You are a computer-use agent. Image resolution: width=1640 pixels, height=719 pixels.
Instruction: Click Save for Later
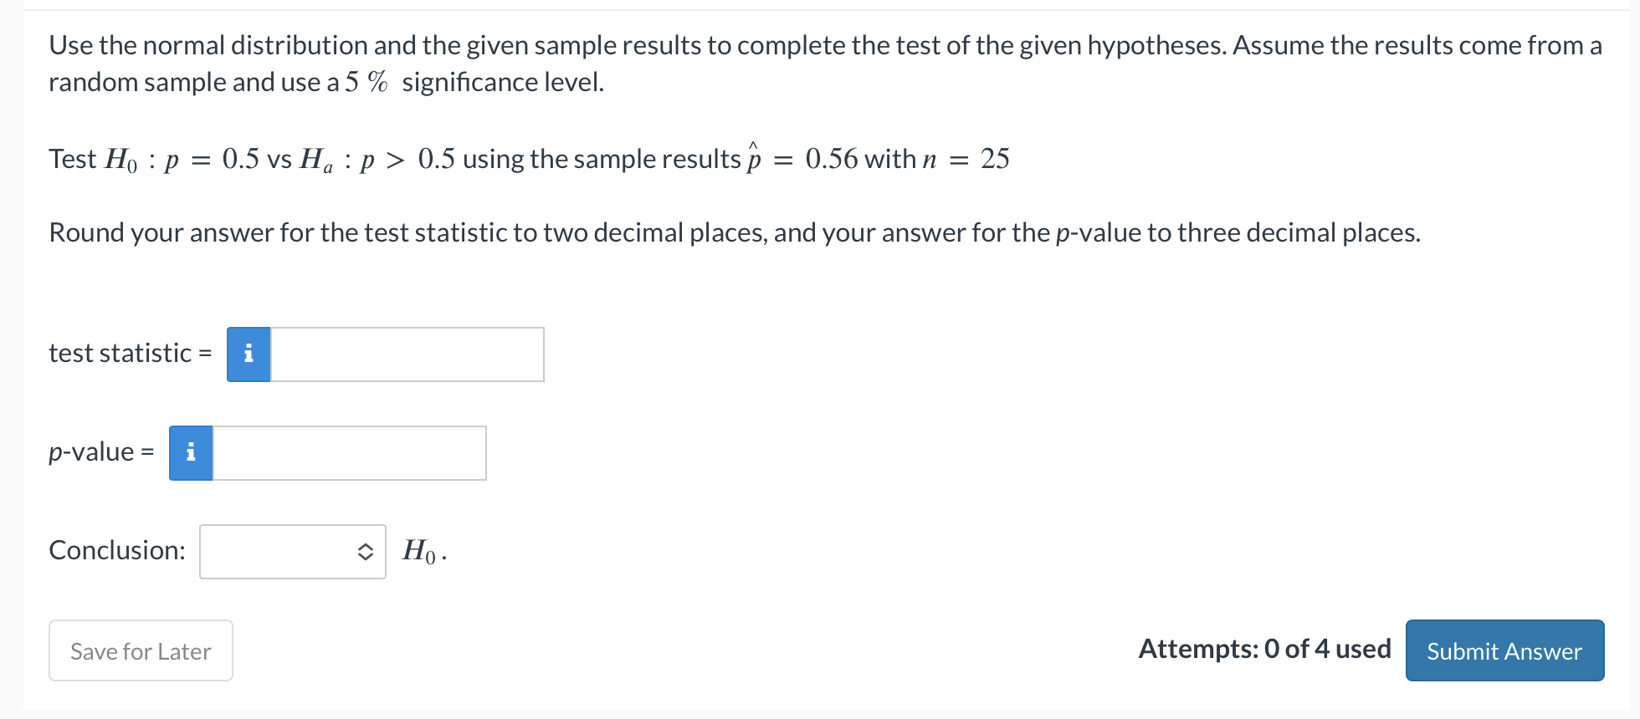click(x=140, y=650)
